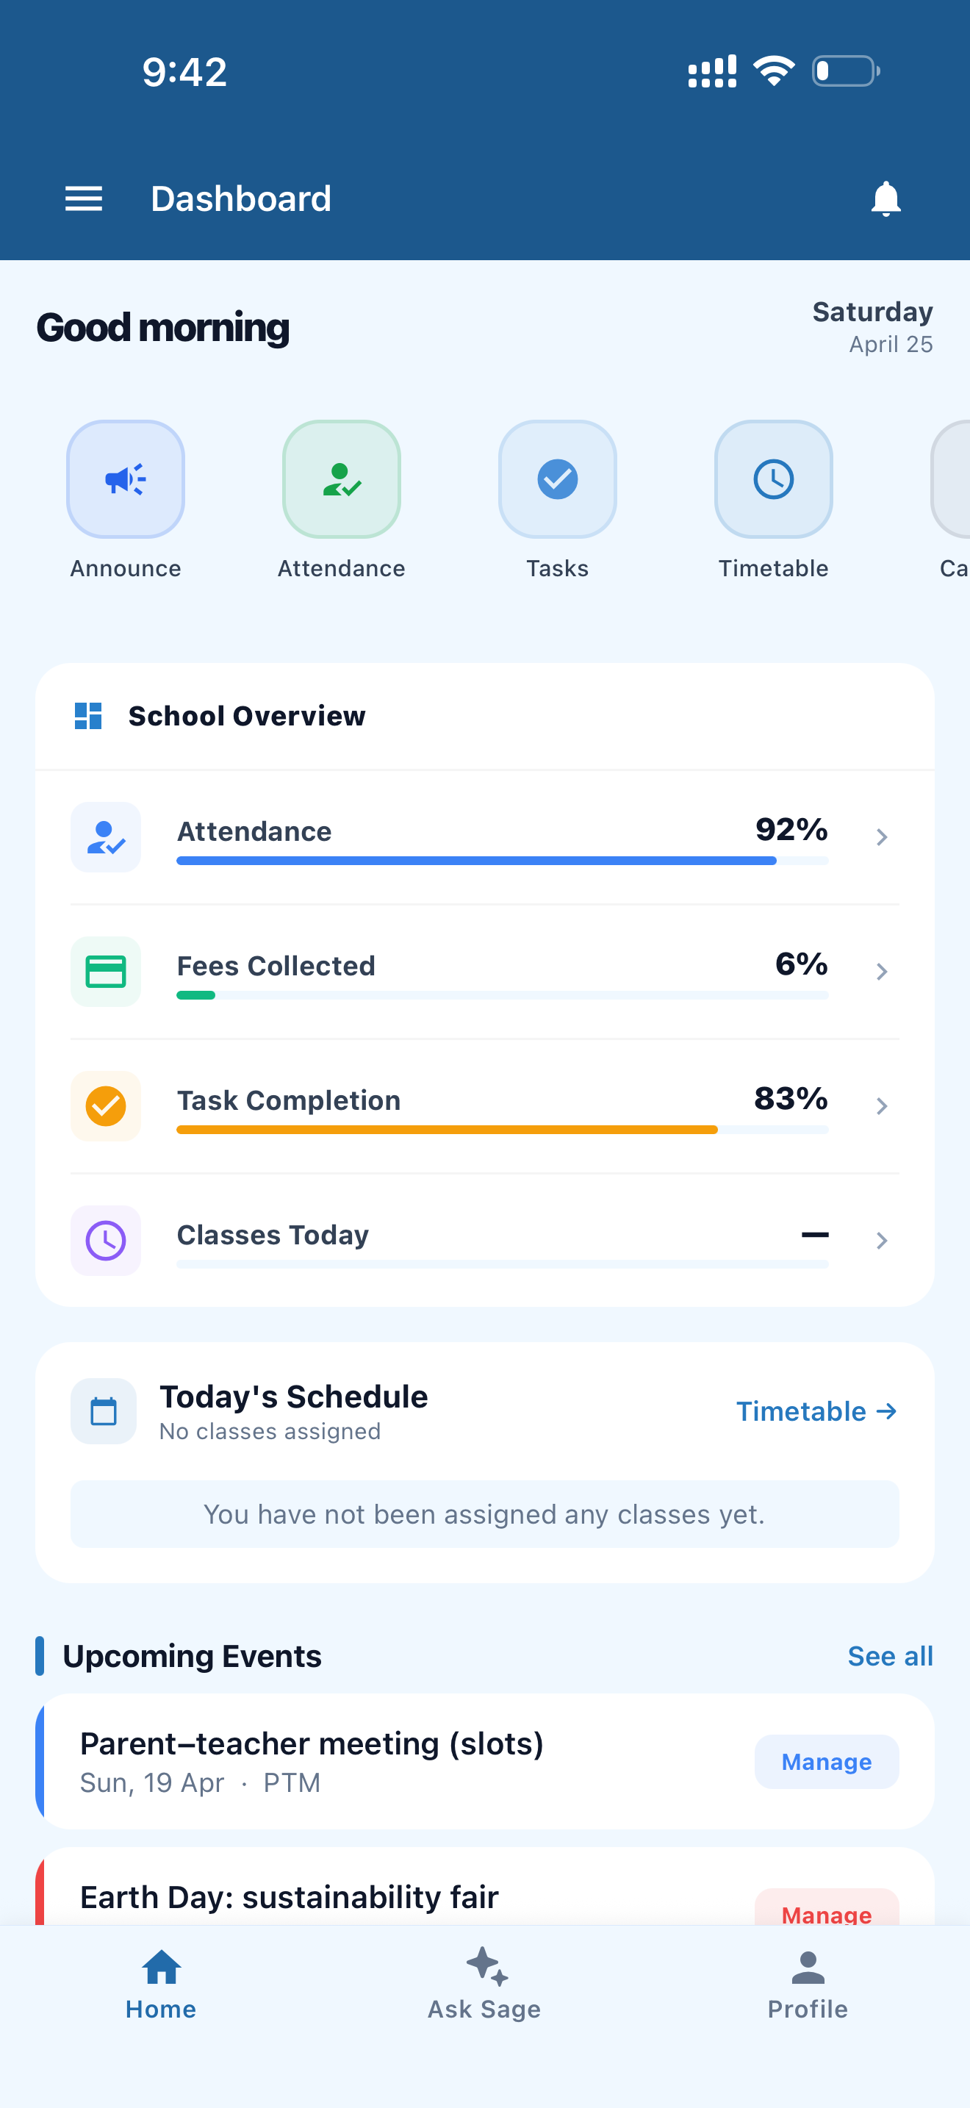Tap the Task Completion checkmark icon
The image size is (970, 2108).
tap(106, 1106)
